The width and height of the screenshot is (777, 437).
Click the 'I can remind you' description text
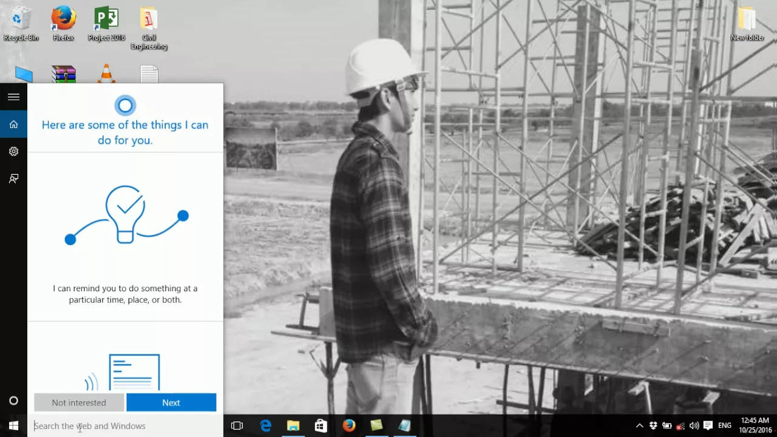(125, 294)
